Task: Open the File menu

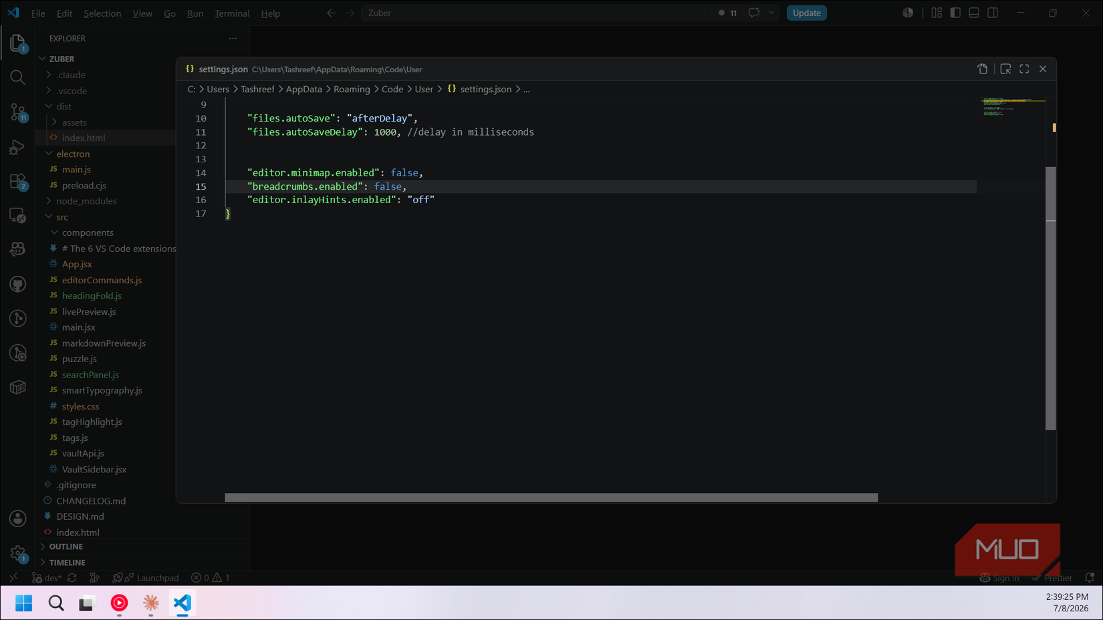Action: 38,13
